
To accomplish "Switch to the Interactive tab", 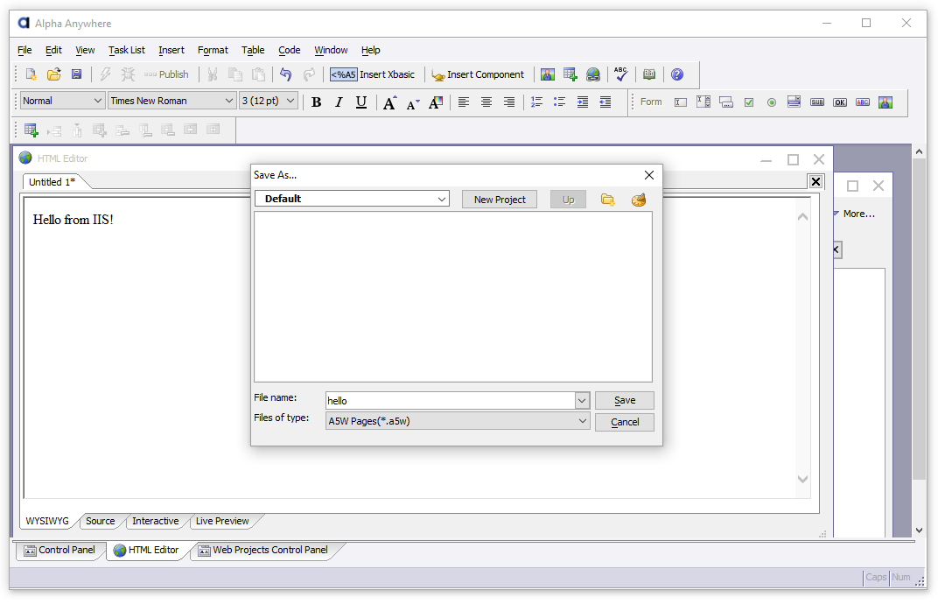I will click(156, 521).
